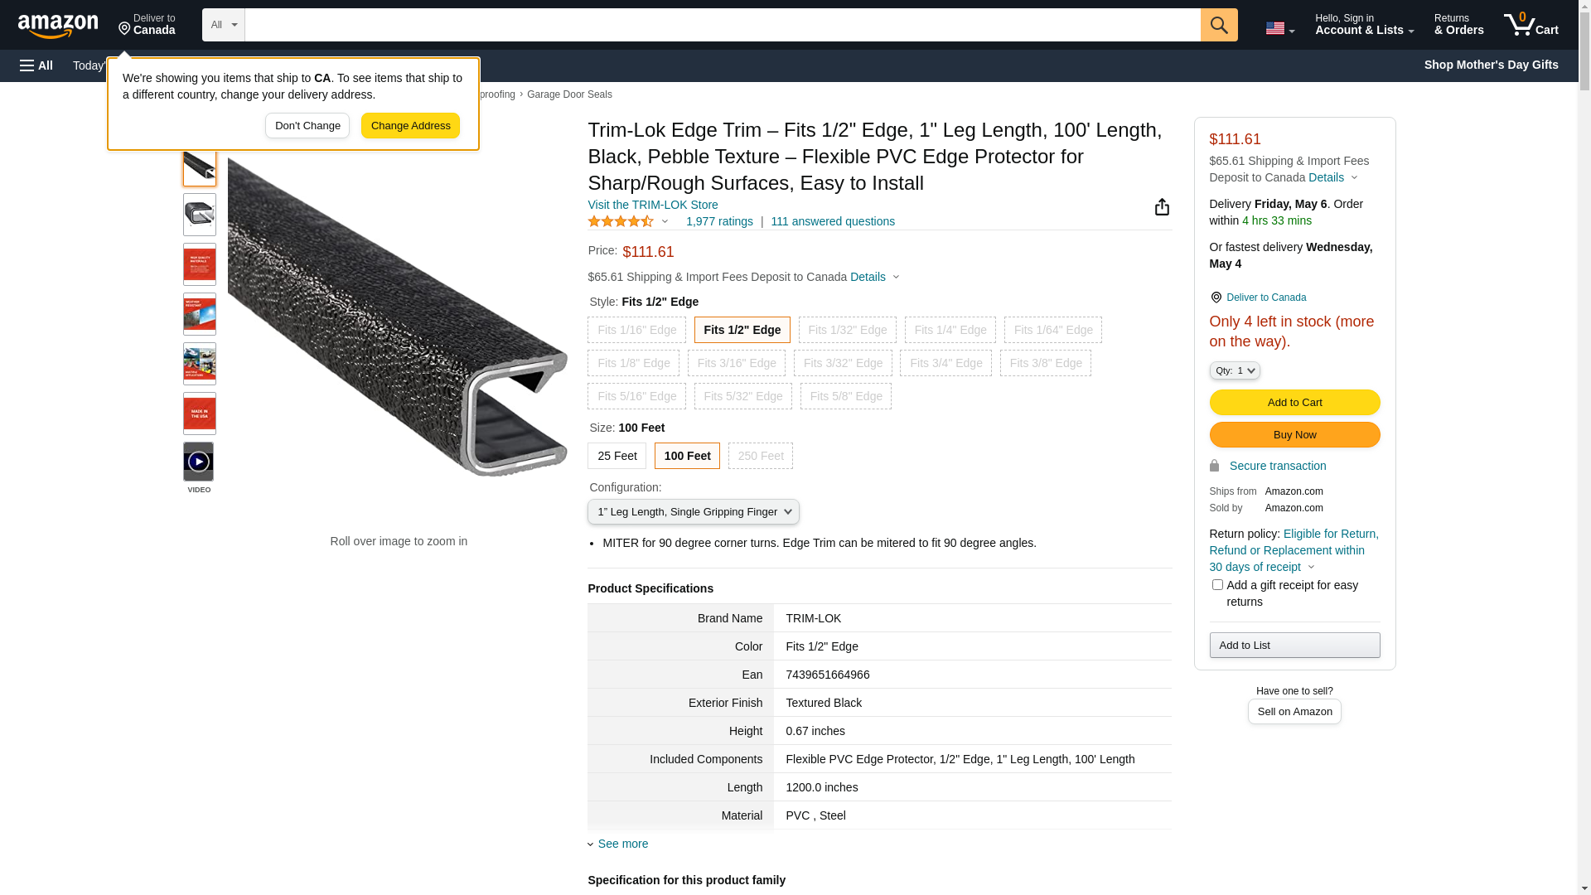
Task: Click the magnifying glass search button
Action: (x=1218, y=25)
